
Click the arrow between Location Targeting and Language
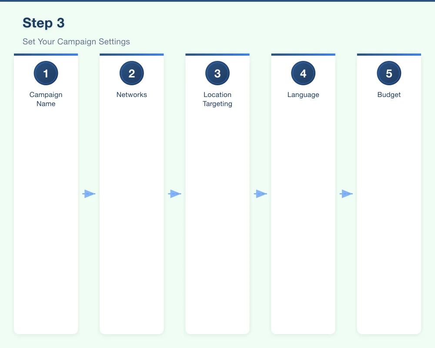coord(260,193)
